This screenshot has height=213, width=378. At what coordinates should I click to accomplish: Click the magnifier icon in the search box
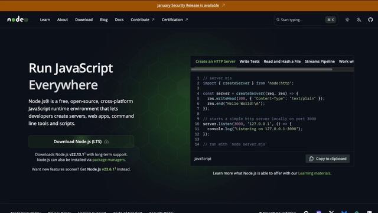tap(278, 20)
